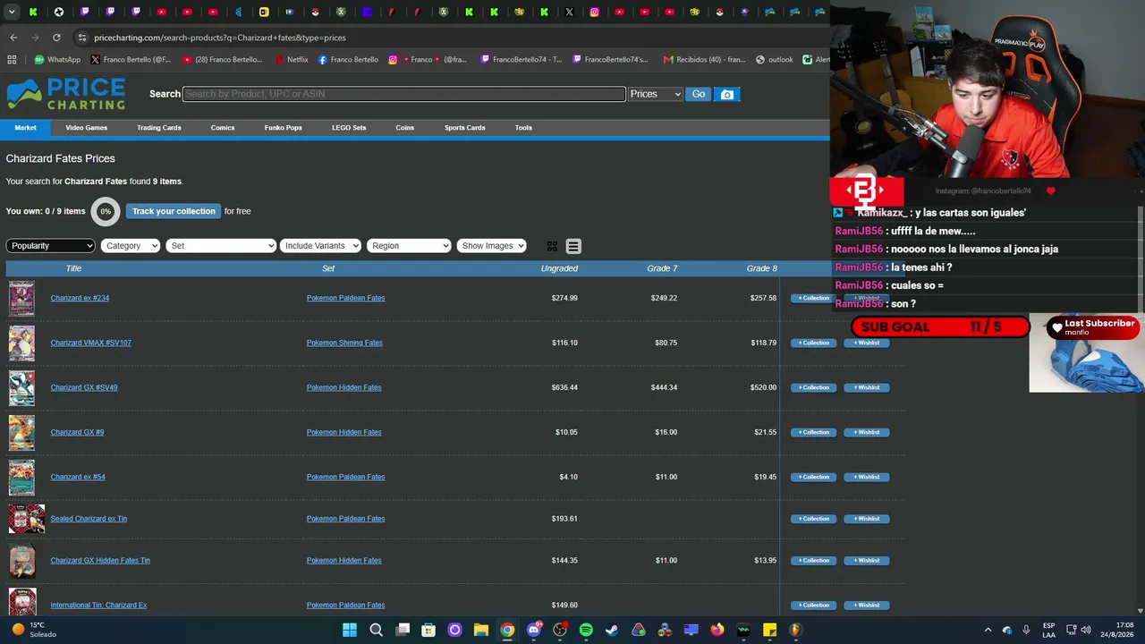Reload the current page

tap(56, 38)
